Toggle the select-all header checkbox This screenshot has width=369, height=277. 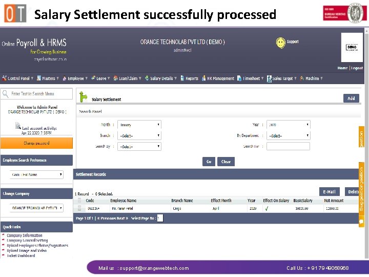[79, 201]
